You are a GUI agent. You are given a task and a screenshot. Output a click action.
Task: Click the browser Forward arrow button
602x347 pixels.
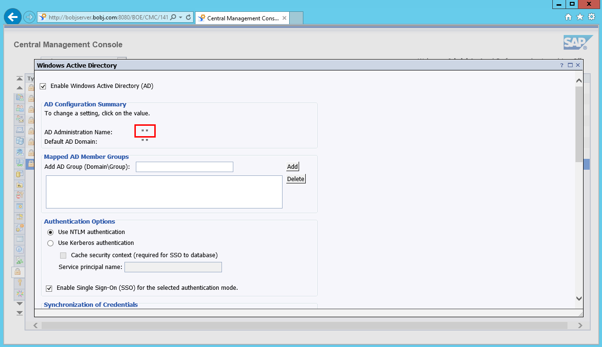(x=29, y=17)
